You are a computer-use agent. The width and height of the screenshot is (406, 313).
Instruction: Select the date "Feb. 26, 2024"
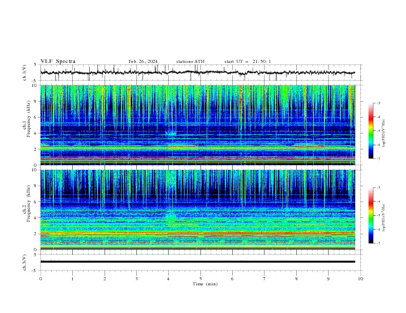click(143, 61)
